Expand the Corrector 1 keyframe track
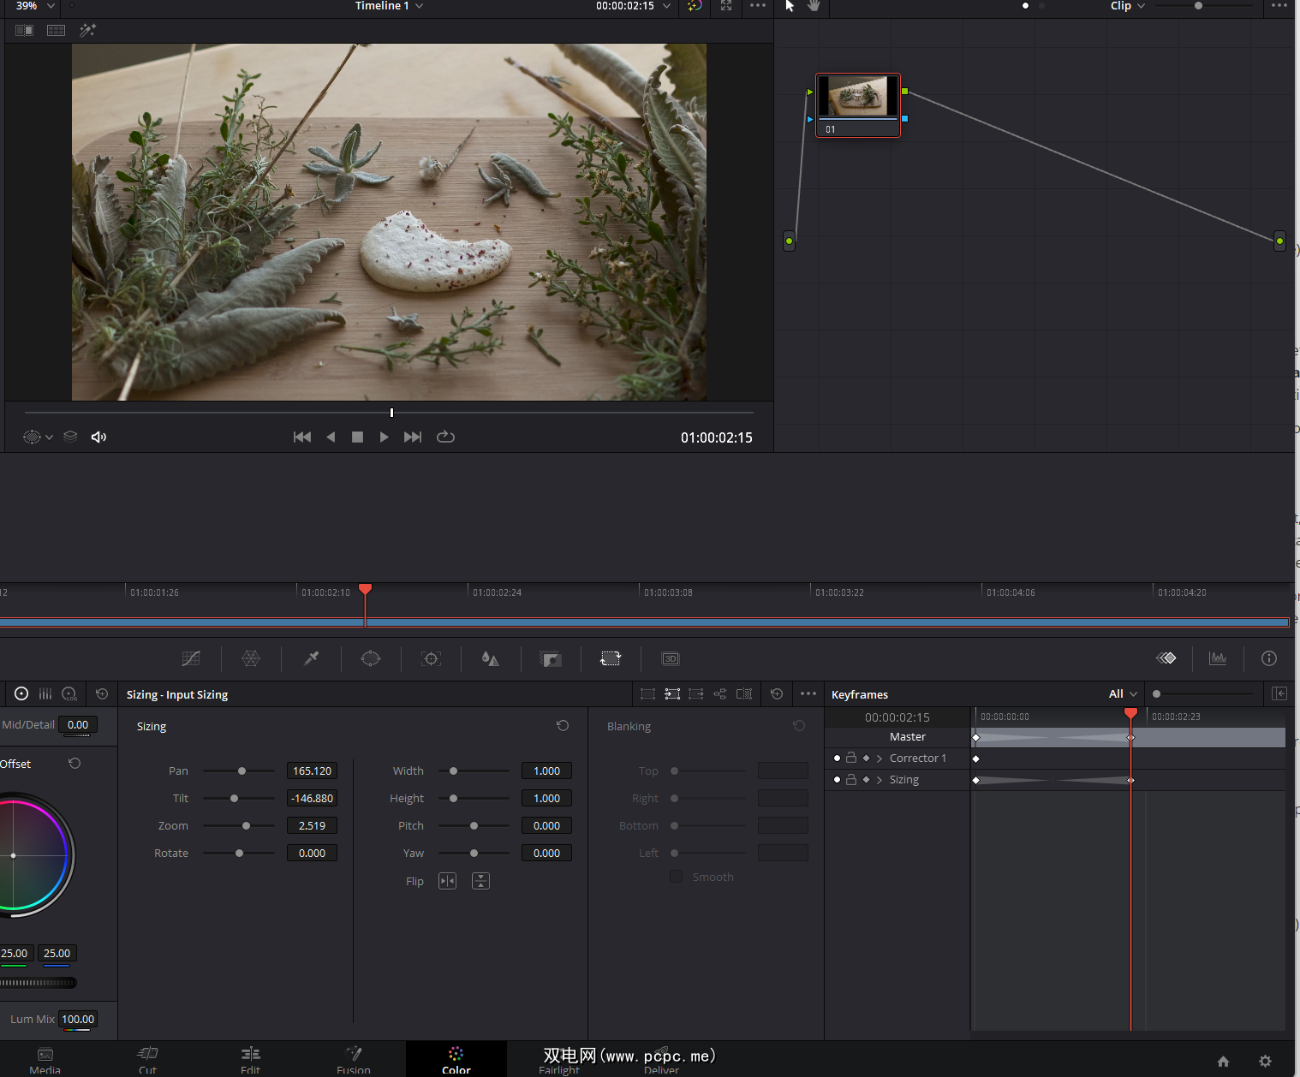1300x1077 pixels. click(880, 759)
